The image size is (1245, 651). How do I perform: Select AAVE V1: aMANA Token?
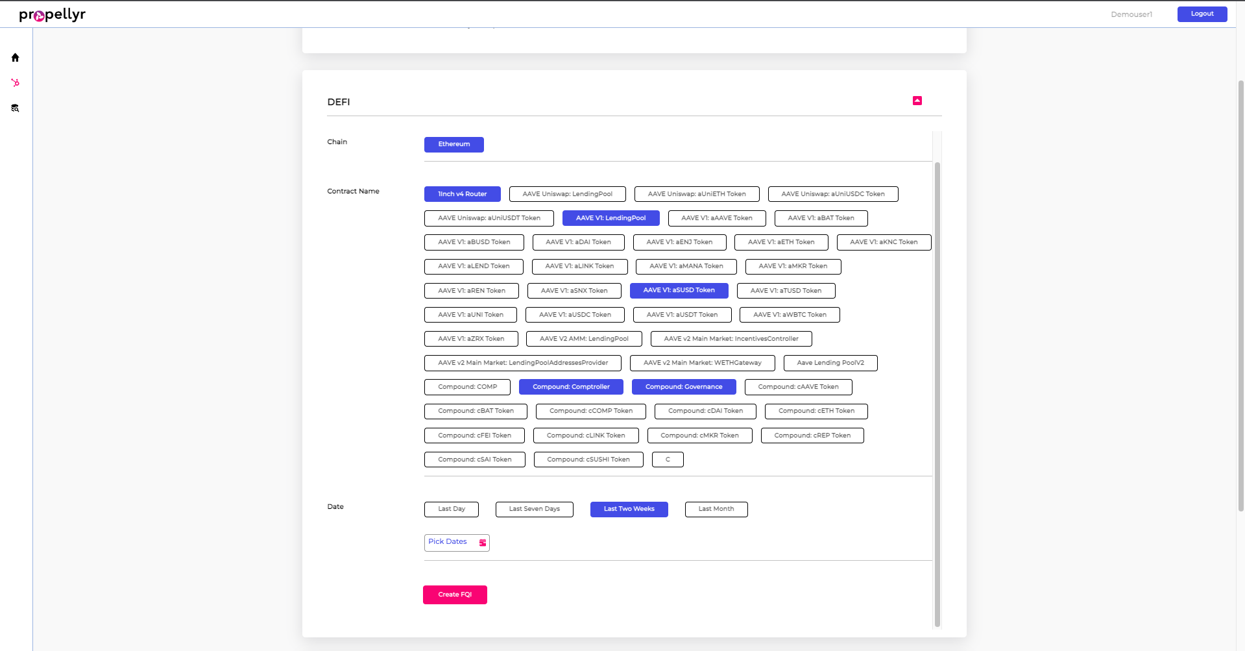(686, 266)
